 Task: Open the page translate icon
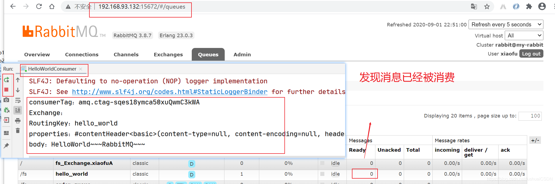pos(474,6)
